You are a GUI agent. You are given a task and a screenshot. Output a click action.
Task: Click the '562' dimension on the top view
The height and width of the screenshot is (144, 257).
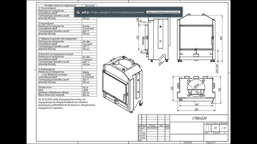coord(219,90)
